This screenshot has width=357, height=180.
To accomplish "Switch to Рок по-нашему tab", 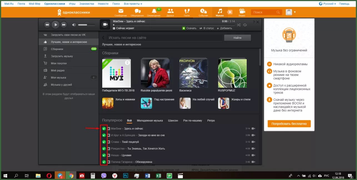I will pyautogui.click(x=193, y=121).
